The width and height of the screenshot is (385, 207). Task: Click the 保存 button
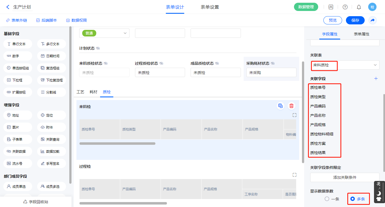pyautogui.click(x=355, y=20)
